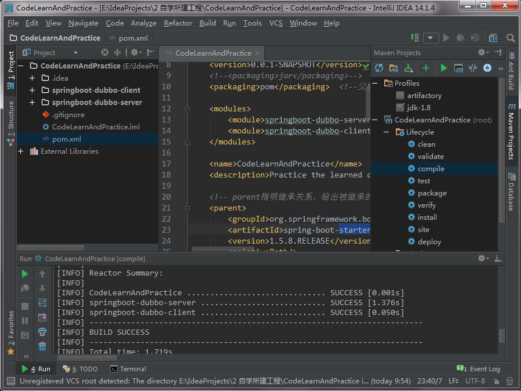
Task: Run Maven build green arrow icon
Action: 443,68
